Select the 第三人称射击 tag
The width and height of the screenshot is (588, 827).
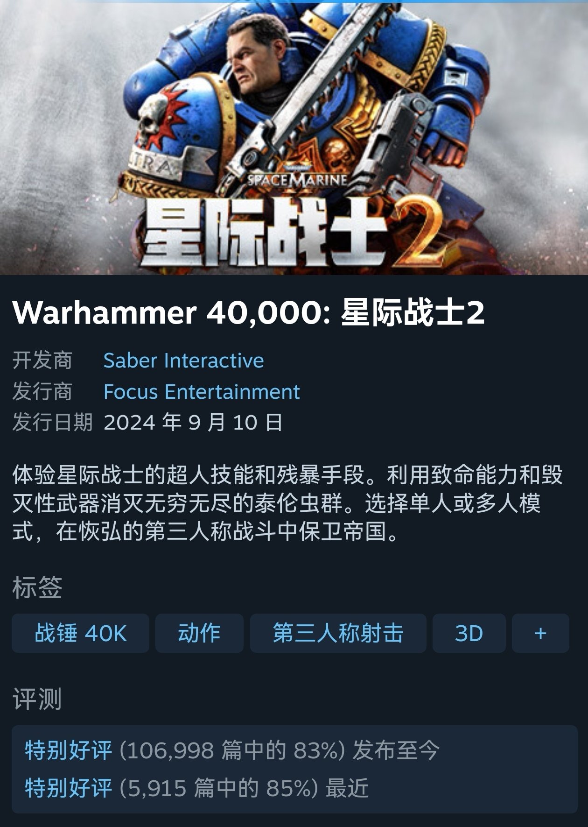point(338,633)
